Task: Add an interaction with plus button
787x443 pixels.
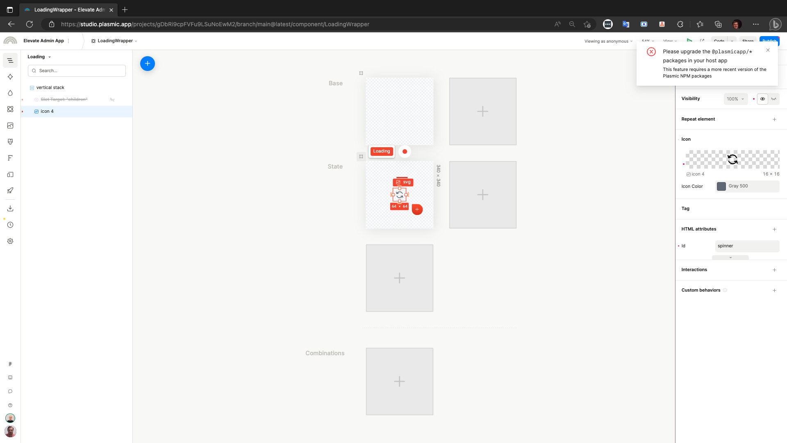Action: click(774, 270)
